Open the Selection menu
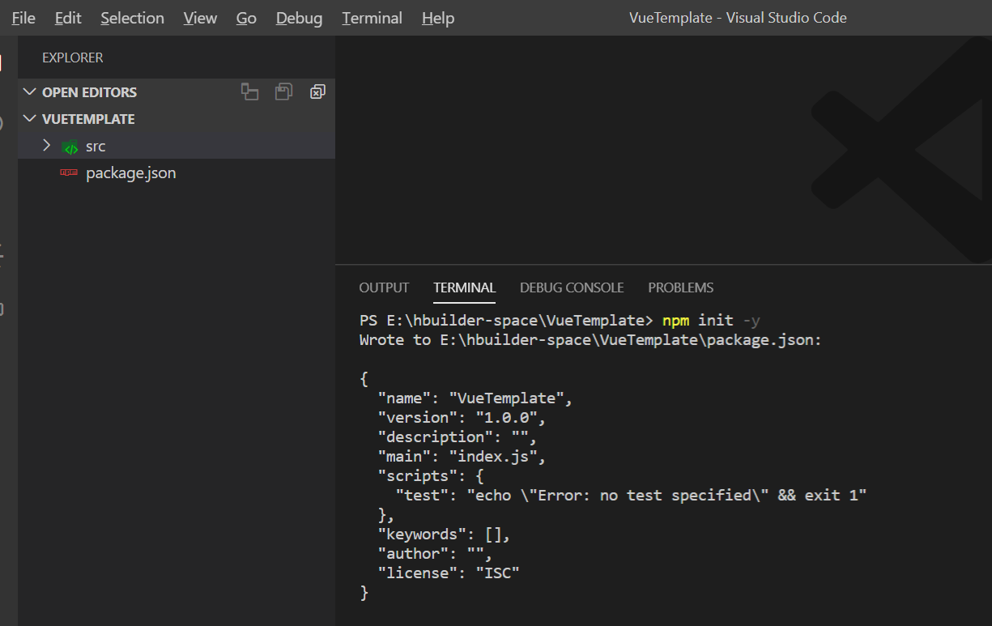Screen dimensions: 992x626 [x=132, y=18]
